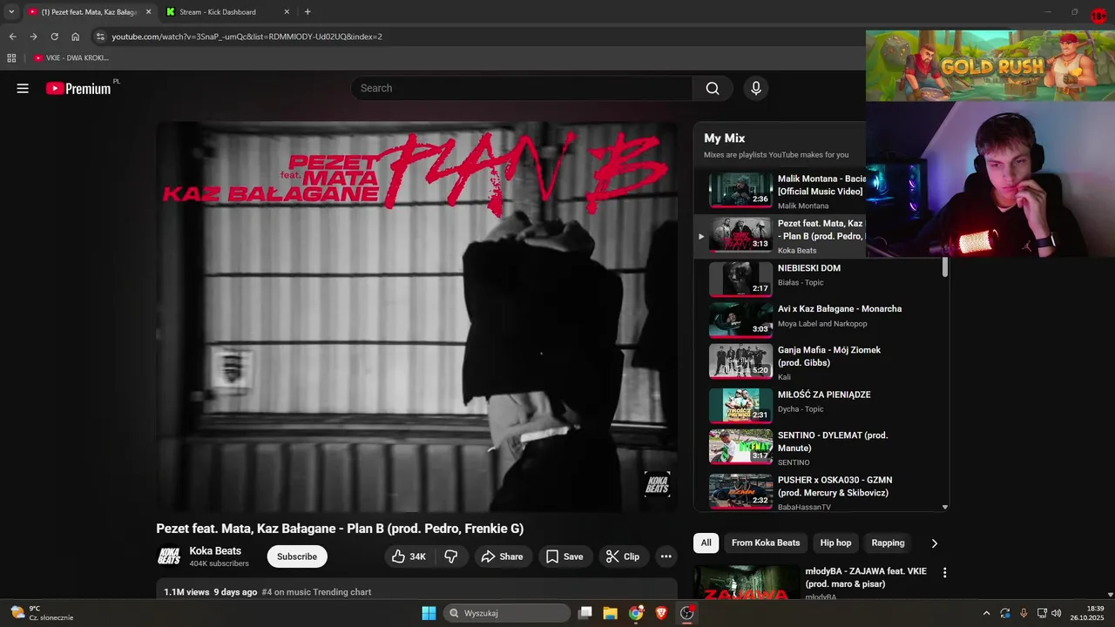Viewport: 1115px width, 627px height.
Task: Click the Plan B video player
Action: (x=416, y=317)
